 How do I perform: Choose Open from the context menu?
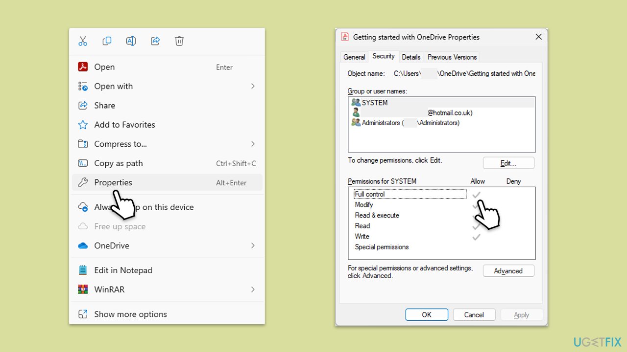167,67
